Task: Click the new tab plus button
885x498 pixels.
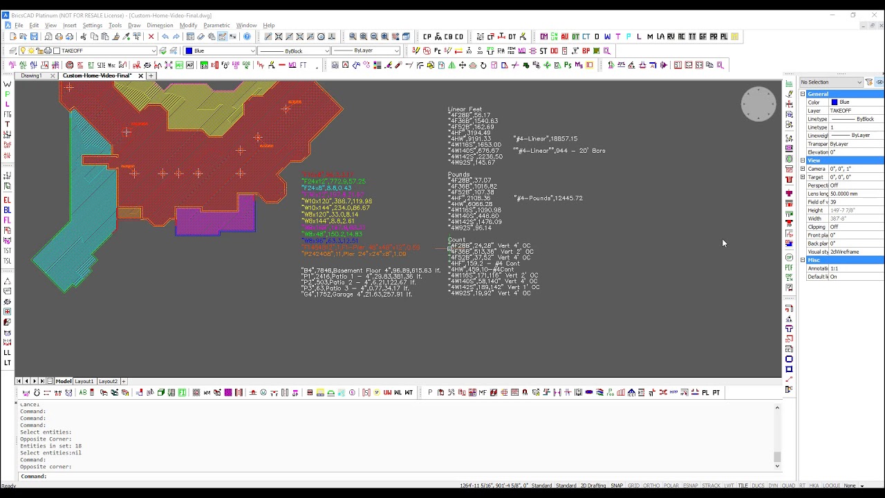Action: [151, 75]
